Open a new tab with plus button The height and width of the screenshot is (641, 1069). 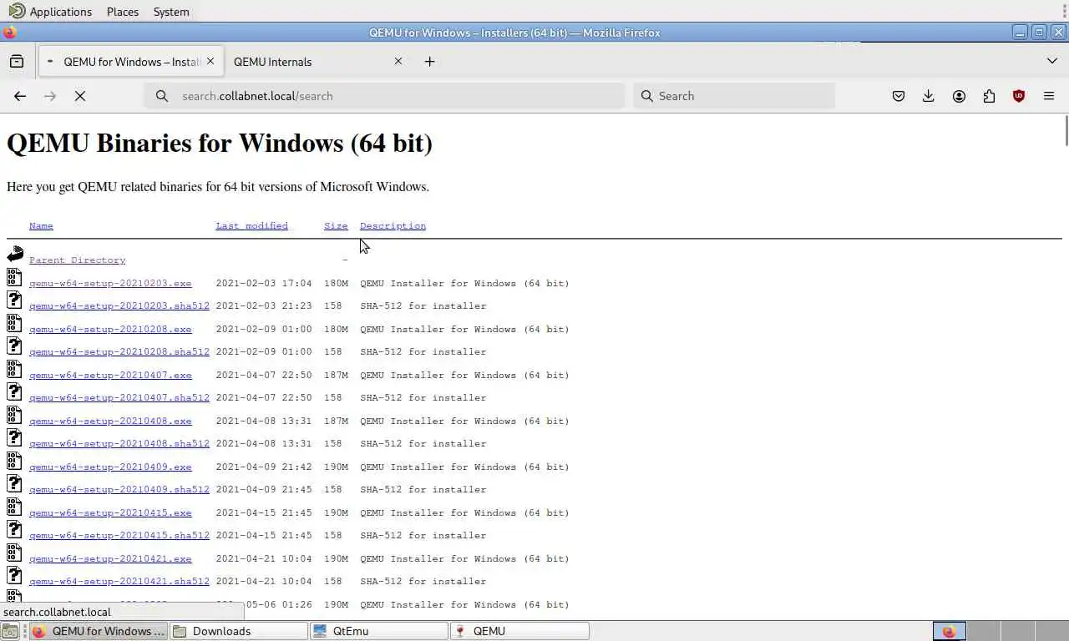(429, 61)
